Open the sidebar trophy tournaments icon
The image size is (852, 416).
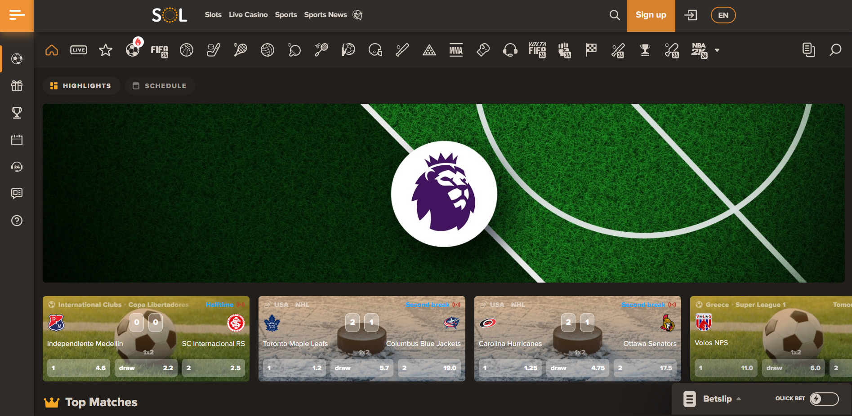pyautogui.click(x=17, y=113)
